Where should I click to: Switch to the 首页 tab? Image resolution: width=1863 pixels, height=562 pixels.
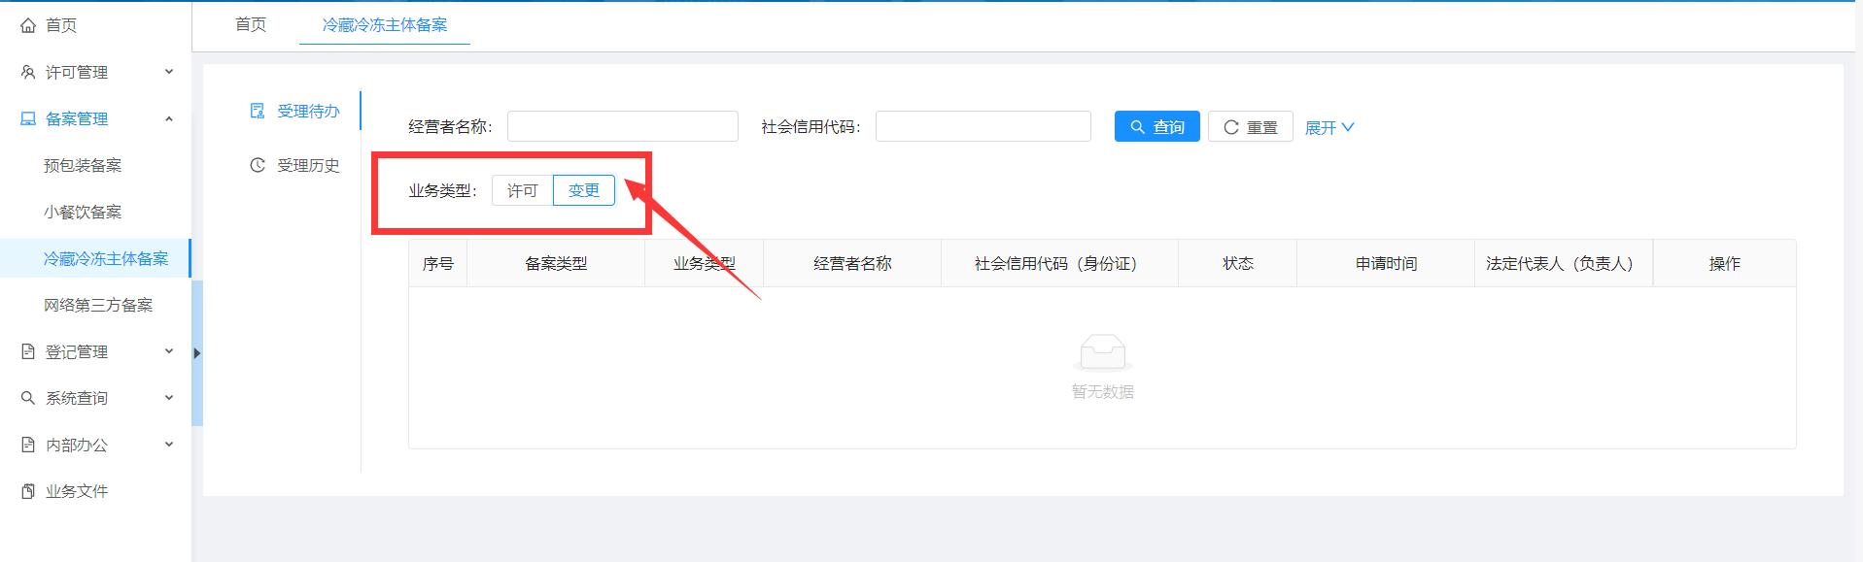[251, 24]
